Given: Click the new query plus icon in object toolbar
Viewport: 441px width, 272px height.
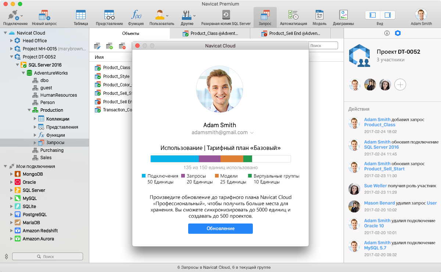Looking at the screenshot, I should 110,46.
